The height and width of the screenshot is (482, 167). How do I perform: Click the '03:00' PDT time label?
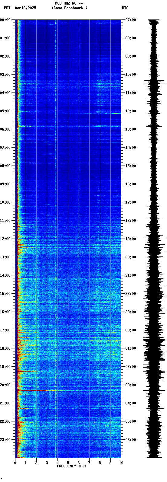[5, 75]
